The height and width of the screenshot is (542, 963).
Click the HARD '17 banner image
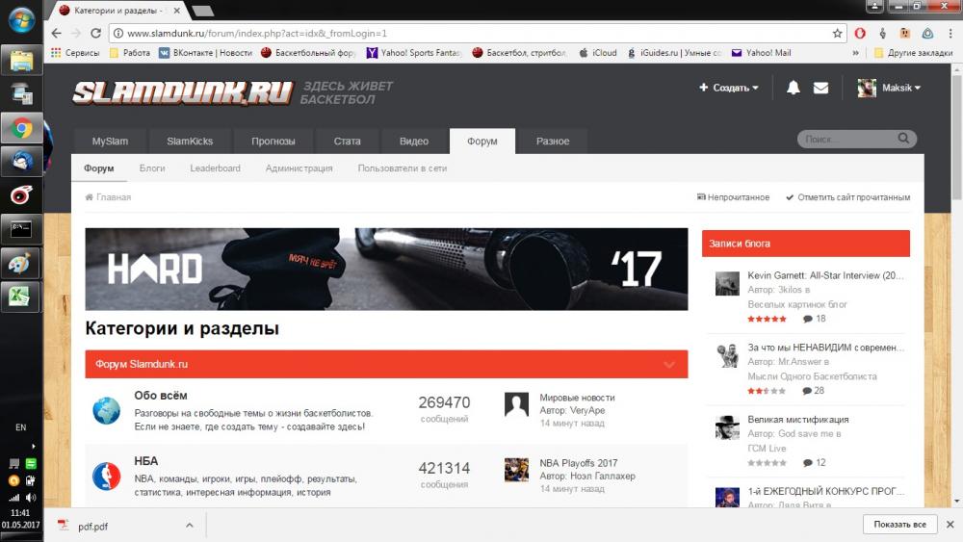386,269
